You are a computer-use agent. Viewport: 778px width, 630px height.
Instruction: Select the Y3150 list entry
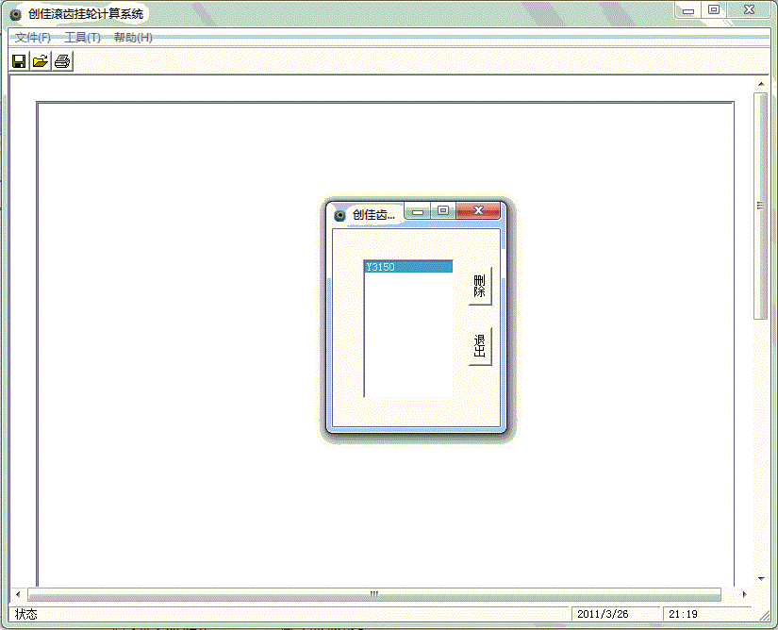pyautogui.click(x=407, y=267)
